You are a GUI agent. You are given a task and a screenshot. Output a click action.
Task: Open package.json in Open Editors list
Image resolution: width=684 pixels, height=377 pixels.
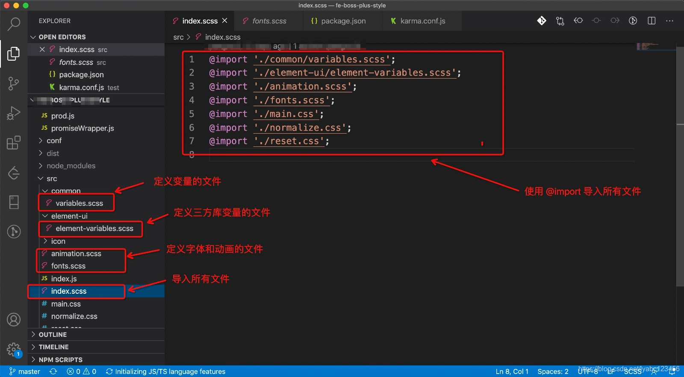96,75
